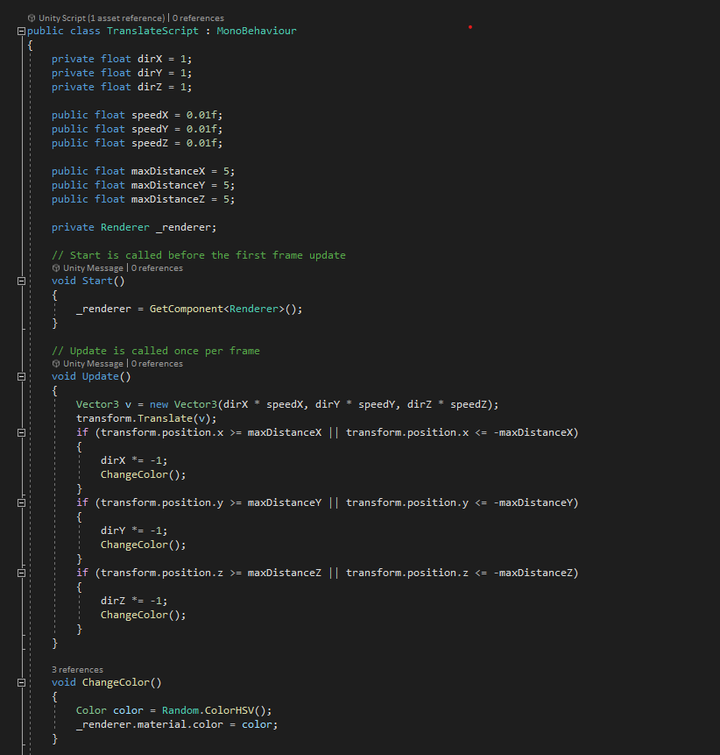Viewport: 720px width, 755px height.
Task: Click 'void ChangeColor()' method declaration
Action: [107, 682]
